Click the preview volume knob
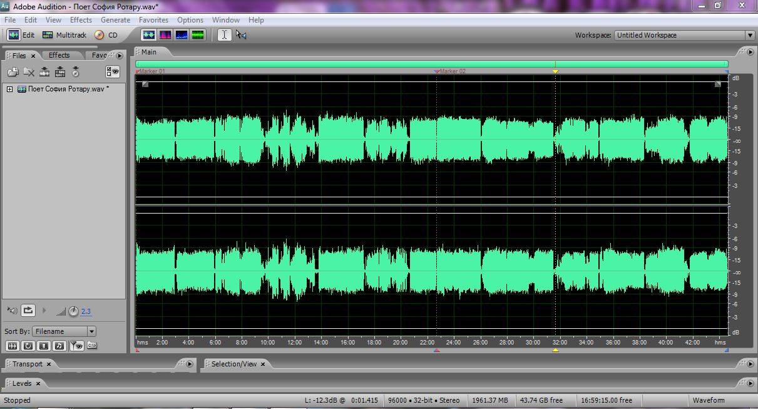 point(73,311)
